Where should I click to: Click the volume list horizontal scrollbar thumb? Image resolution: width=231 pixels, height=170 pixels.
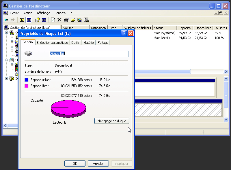coord(163,72)
